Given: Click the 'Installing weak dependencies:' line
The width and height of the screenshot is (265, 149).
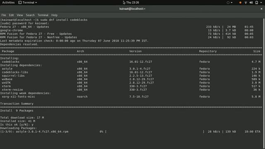Looking at the screenshot, I should click(x=25, y=93).
